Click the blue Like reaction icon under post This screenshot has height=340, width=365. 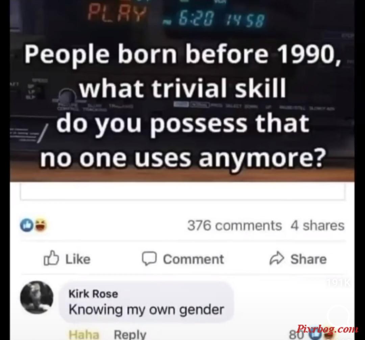(27, 225)
